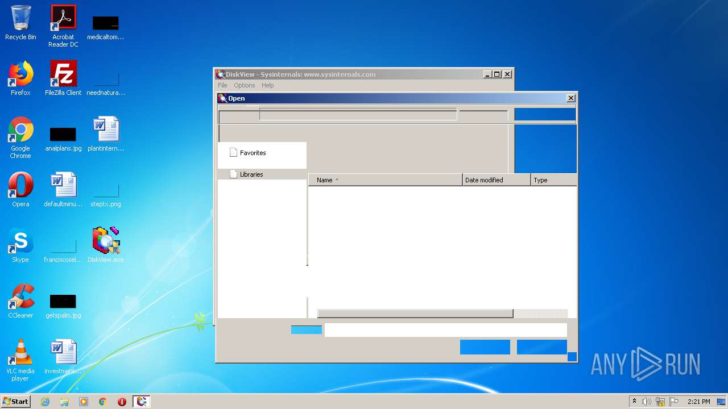The image size is (728, 409).
Task: Show hidden tray icons arrow
Action: 634,402
